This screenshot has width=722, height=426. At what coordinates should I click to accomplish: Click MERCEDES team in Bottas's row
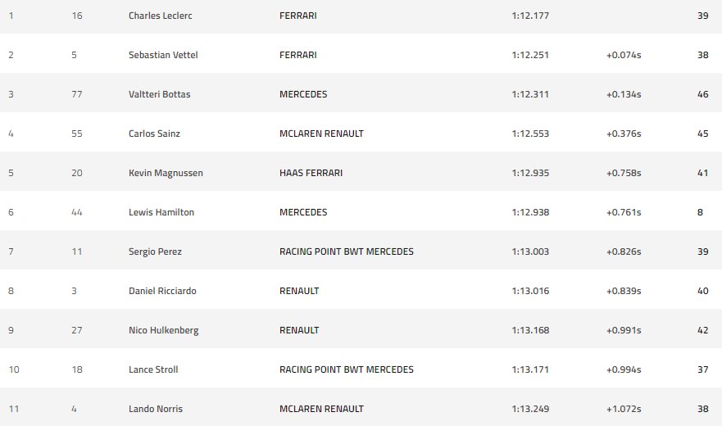tap(303, 94)
